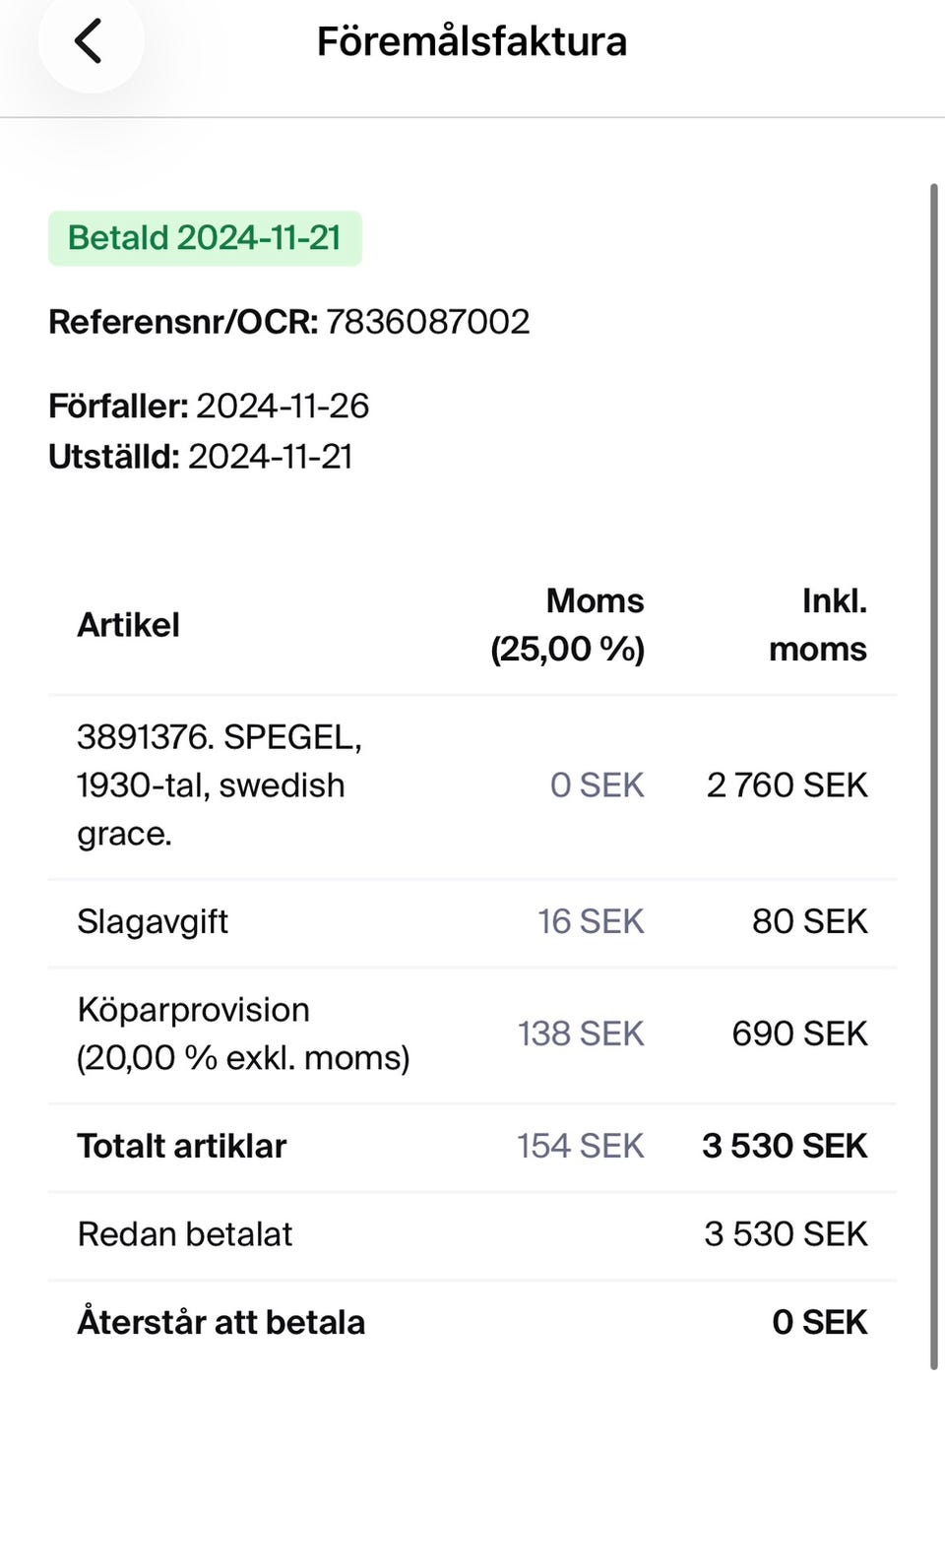Click the 0 SEK moms value
The width and height of the screenshot is (945, 1568).
coord(597,785)
